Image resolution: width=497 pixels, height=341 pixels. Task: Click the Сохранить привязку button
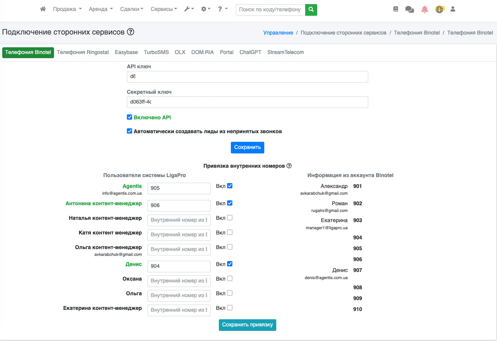pos(247,325)
